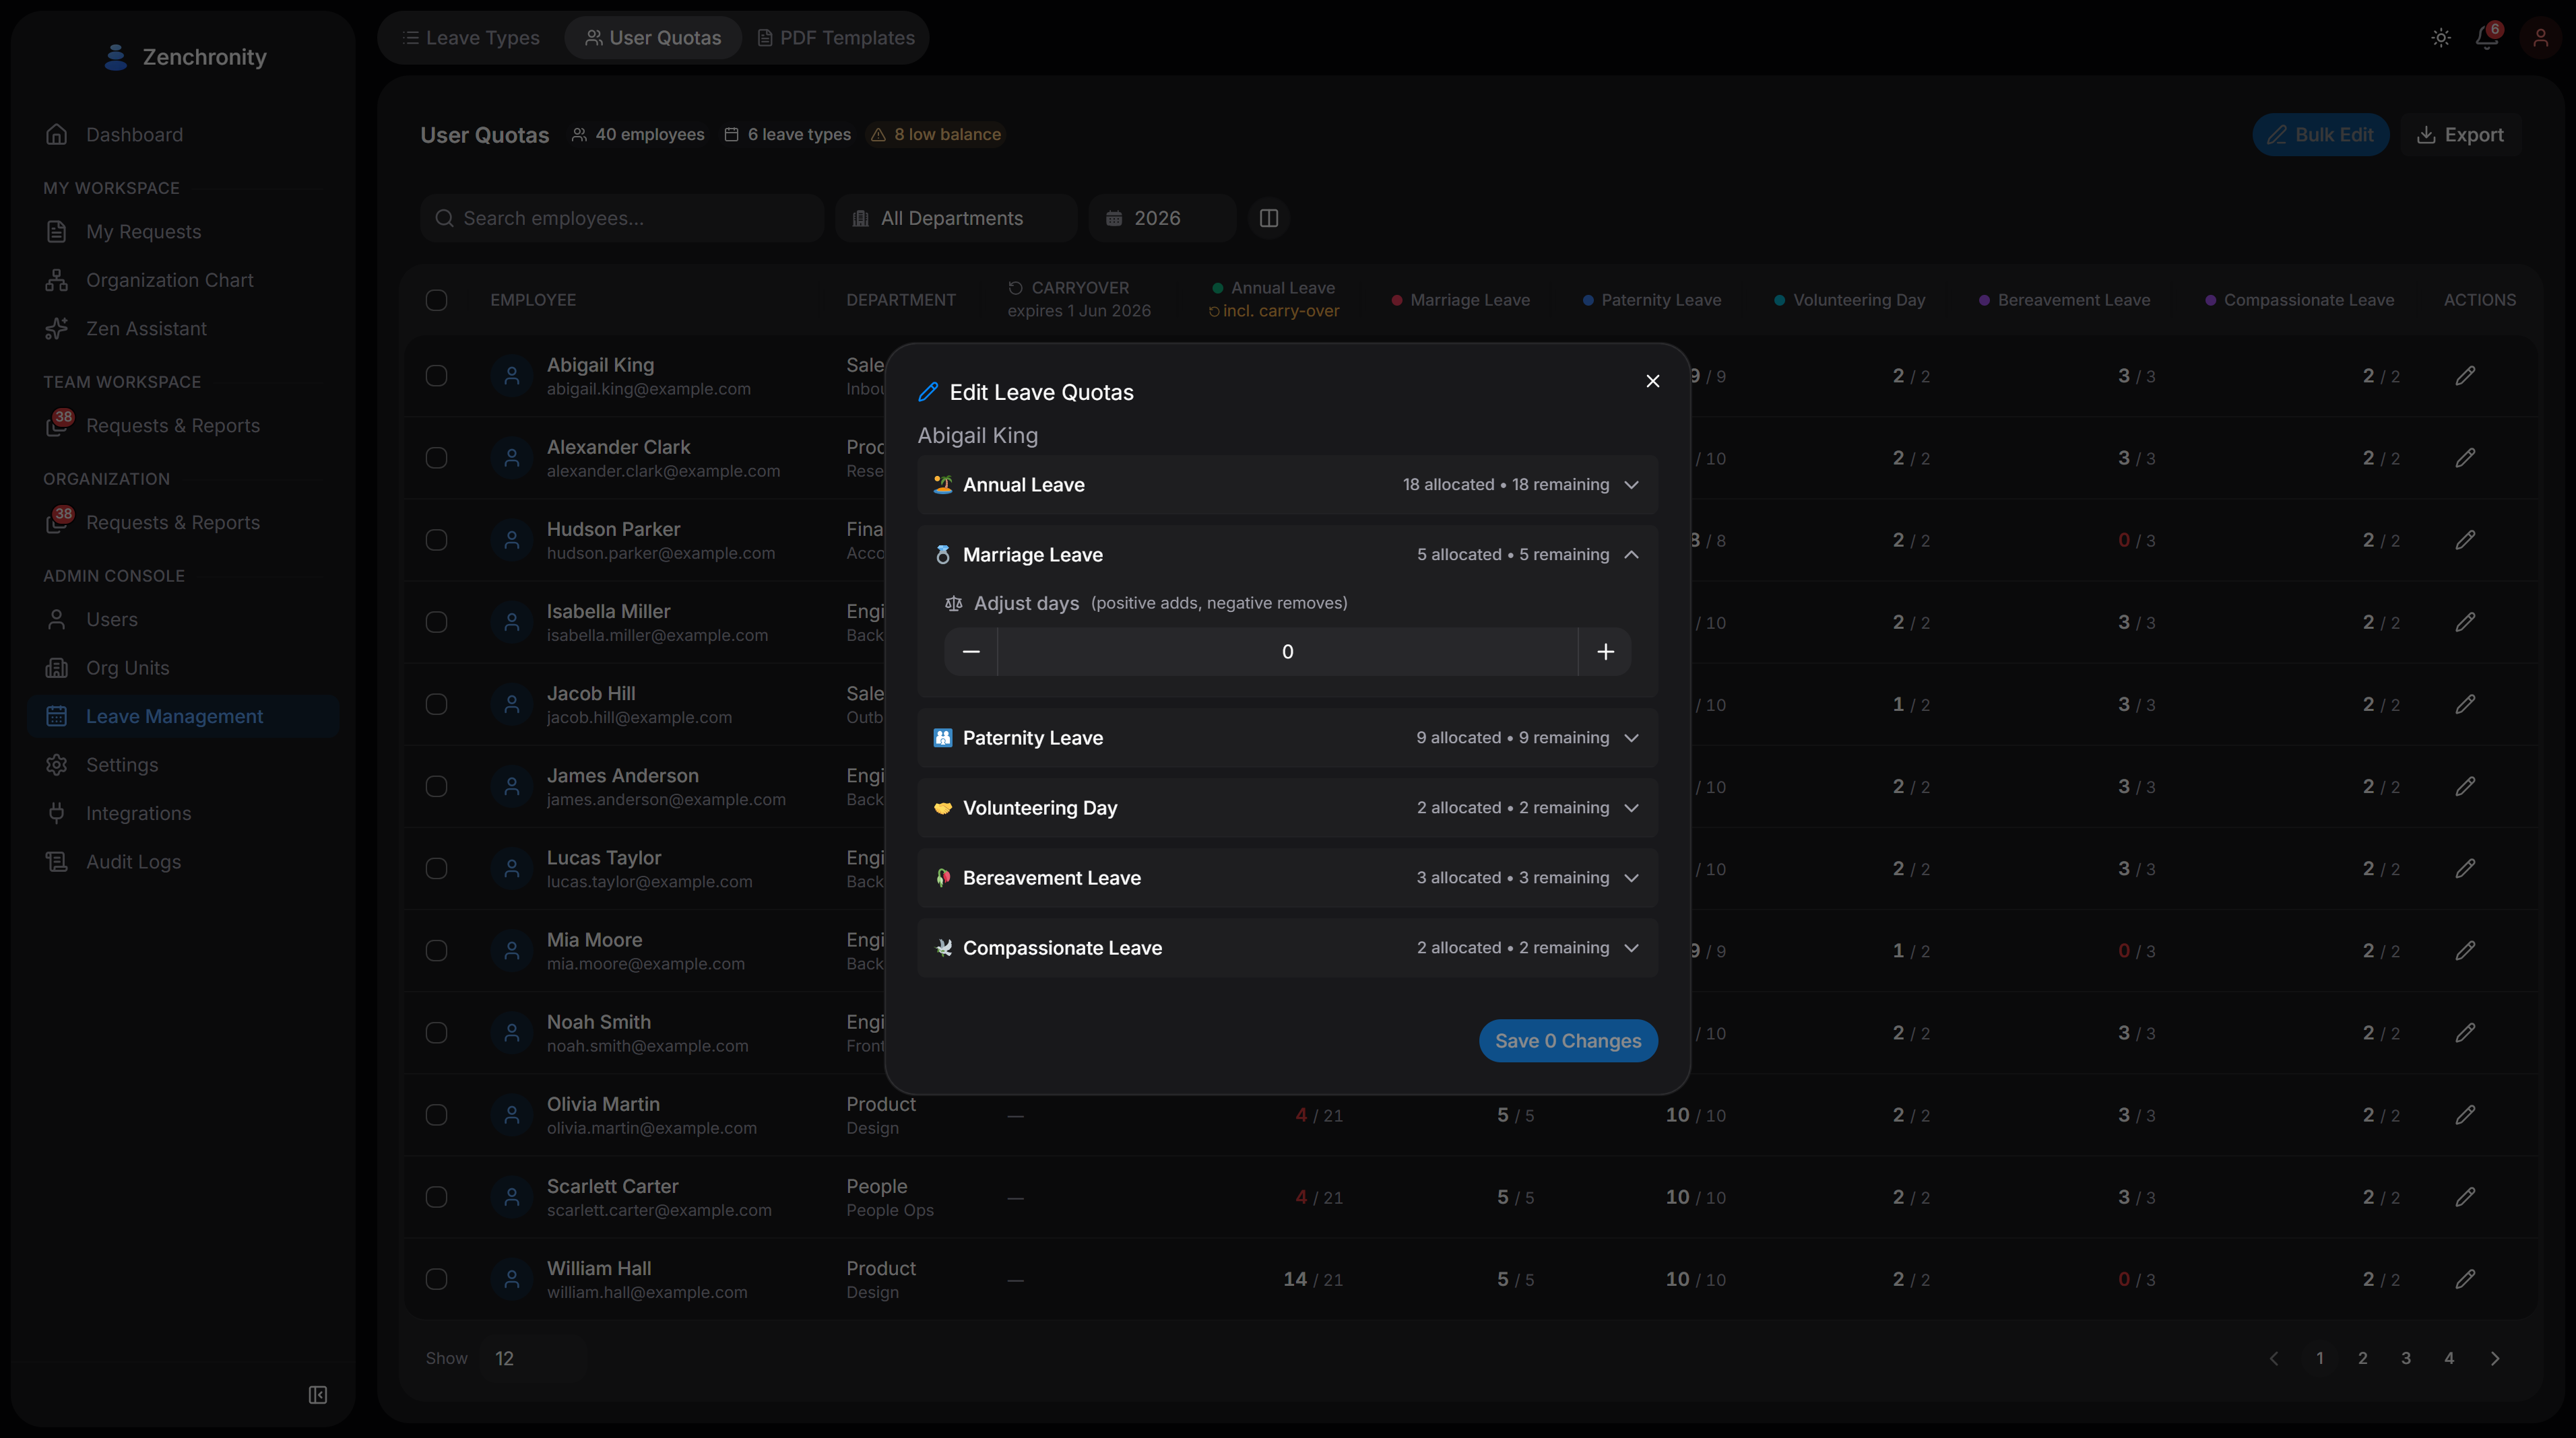Expand the Volunteering Day section
This screenshot has width=2576, height=1438.
[1288, 807]
